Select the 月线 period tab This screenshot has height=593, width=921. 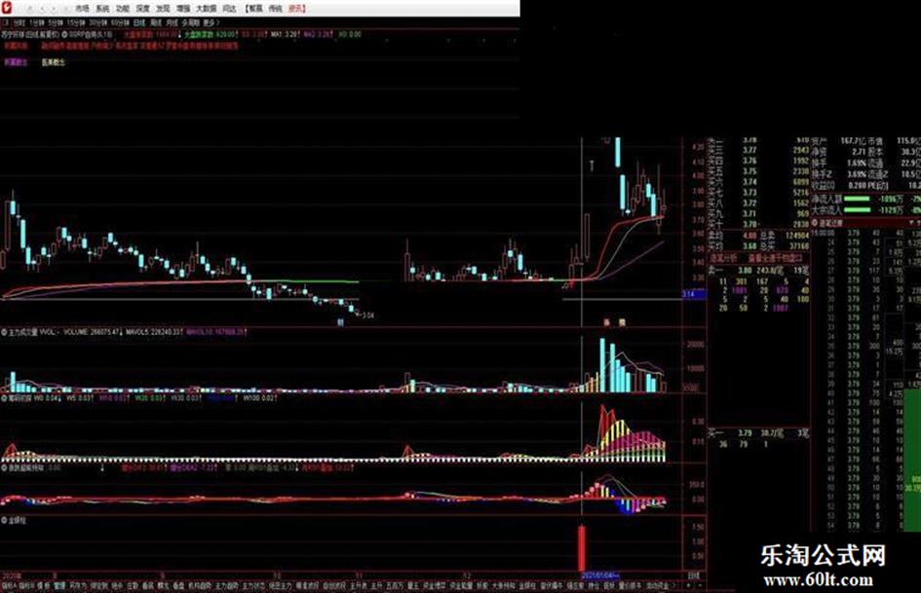(x=172, y=22)
